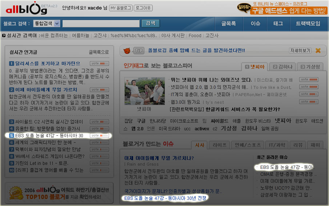This screenshot has height=206, width=329.
Task: Select the 연예/스포츠 issue tab
Action: [x=248, y=145]
